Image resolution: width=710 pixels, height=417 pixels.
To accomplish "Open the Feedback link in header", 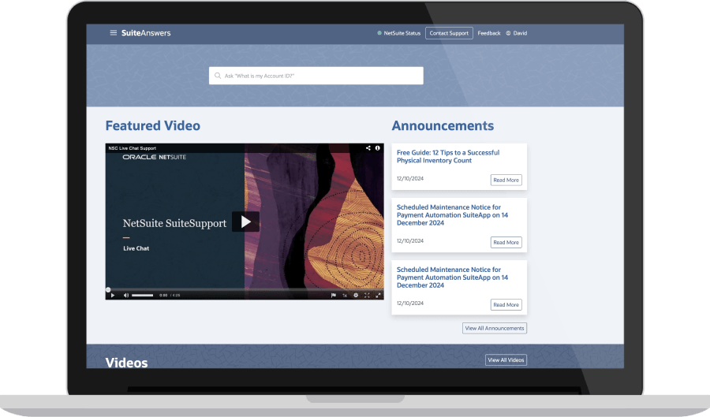I will point(489,33).
